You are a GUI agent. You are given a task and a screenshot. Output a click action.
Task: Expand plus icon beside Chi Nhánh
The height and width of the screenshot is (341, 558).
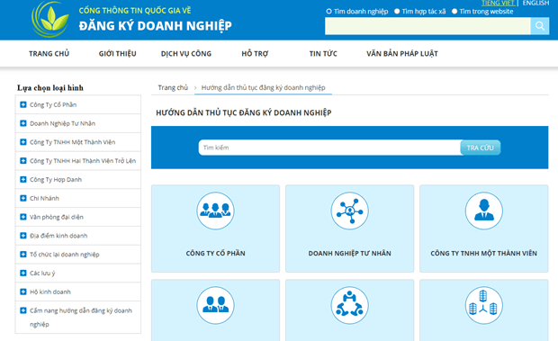coord(23,198)
